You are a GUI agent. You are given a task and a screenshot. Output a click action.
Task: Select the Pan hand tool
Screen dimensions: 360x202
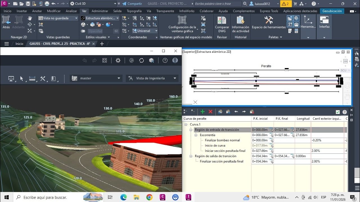30,18
